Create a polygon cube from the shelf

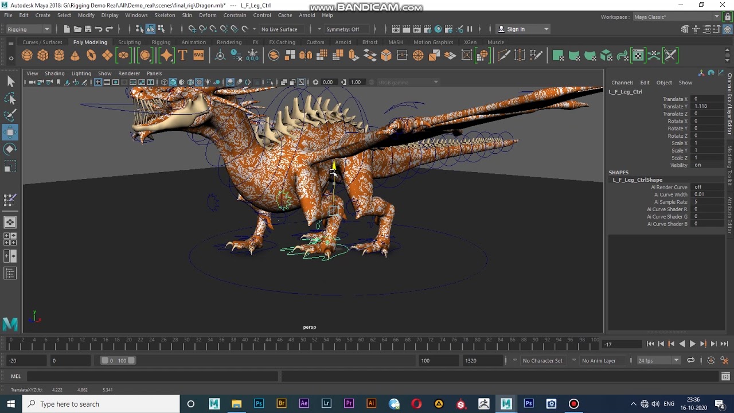click(x=43, y=55)
